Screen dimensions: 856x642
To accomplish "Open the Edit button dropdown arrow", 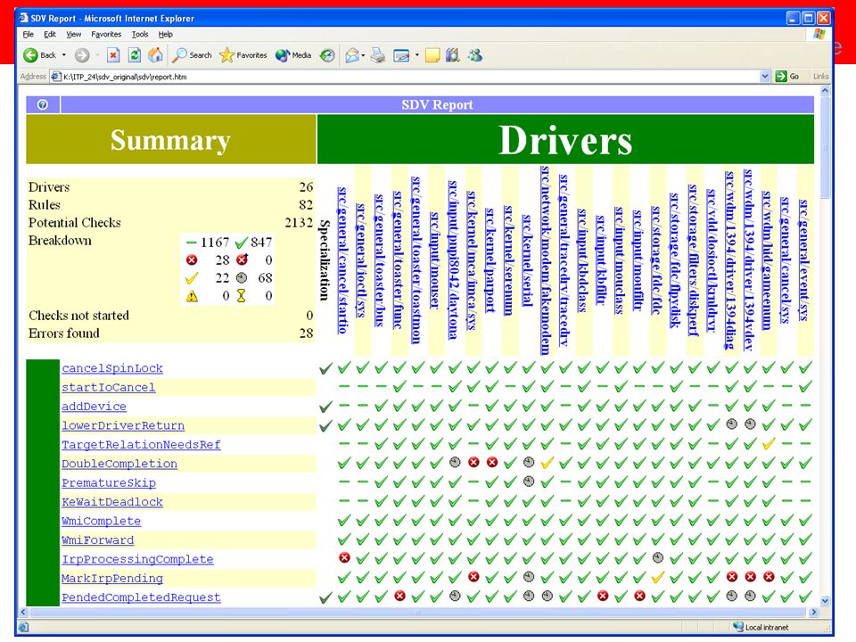I will 417,55.
